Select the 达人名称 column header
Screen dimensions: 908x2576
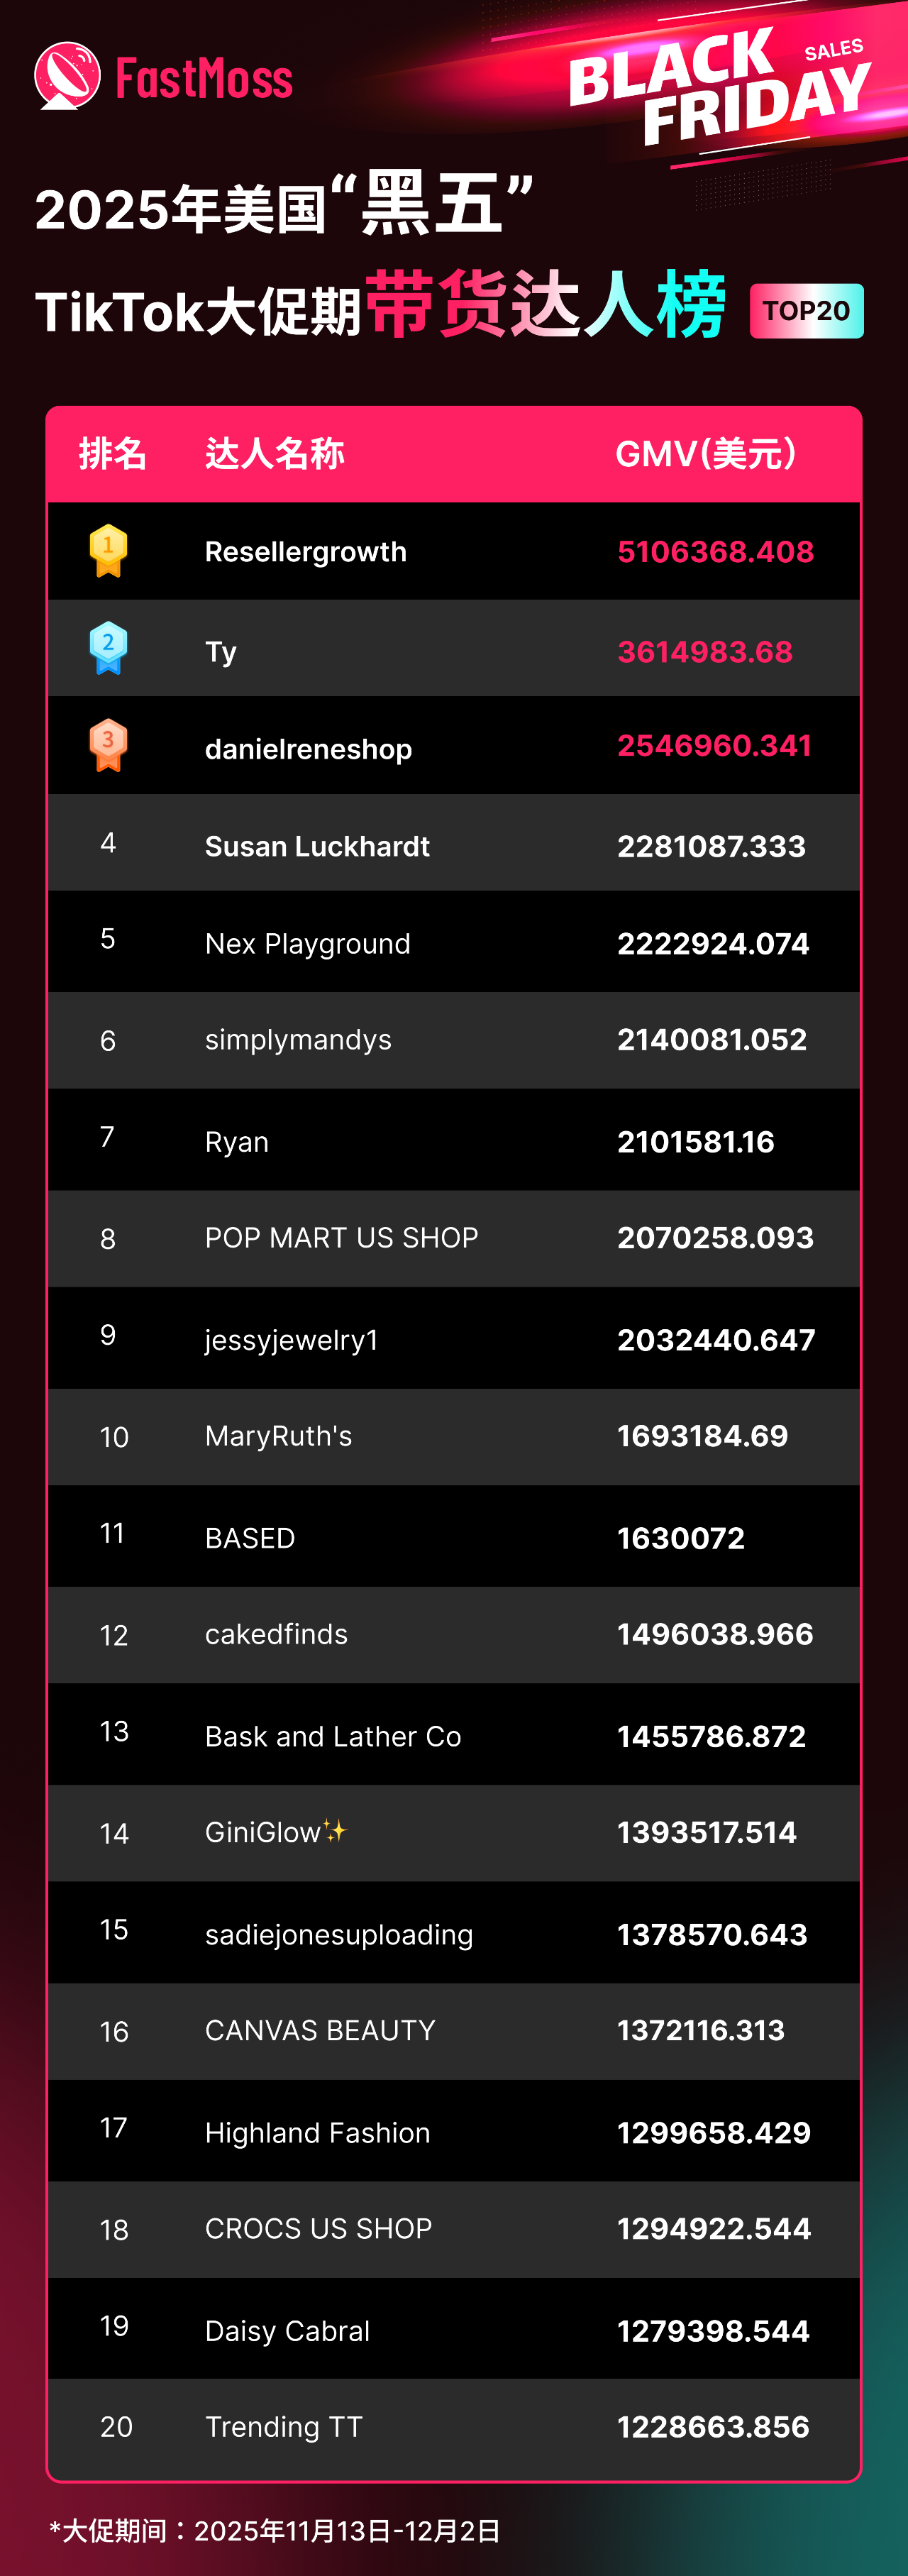[x=275, y=454]
